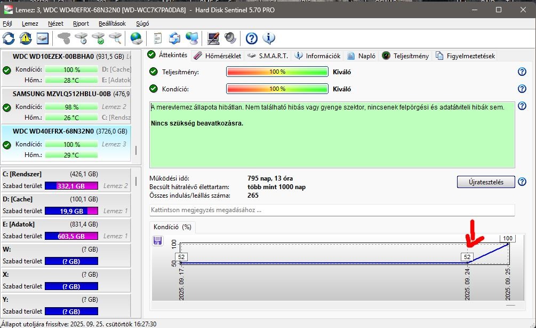The image size is (536, 328).
Task: Switch to the Teljesítmény tab
Action: [x=405, y=56]
